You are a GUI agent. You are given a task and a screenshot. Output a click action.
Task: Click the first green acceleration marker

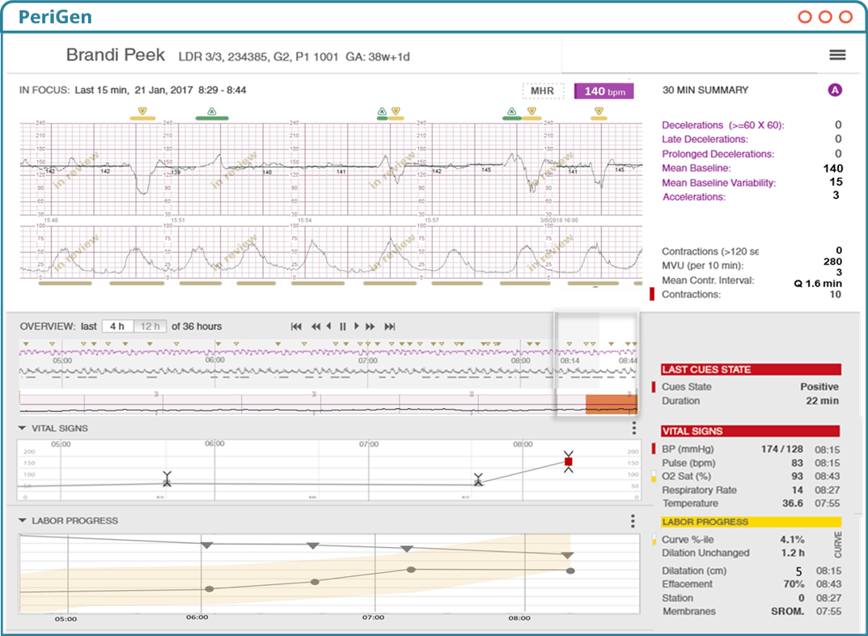[x=211, y=112]
